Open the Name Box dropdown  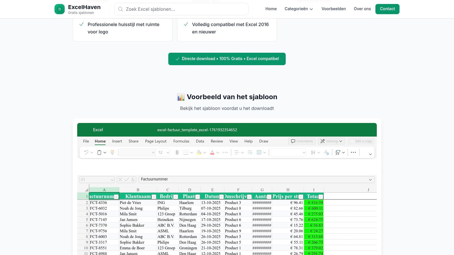(112, 179)
